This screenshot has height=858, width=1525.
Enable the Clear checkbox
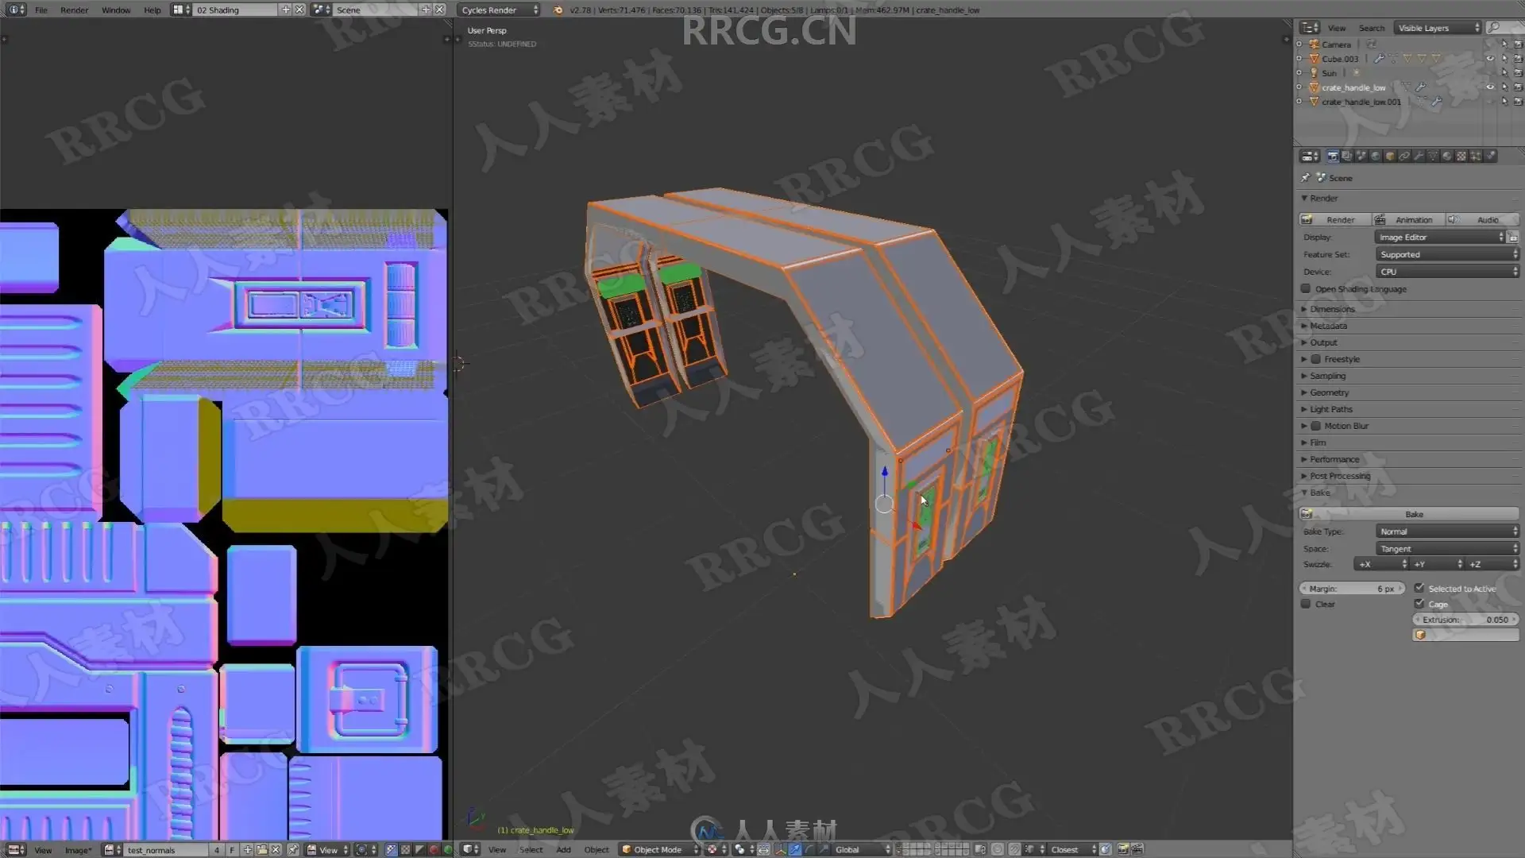click(x=1306, y=604)
